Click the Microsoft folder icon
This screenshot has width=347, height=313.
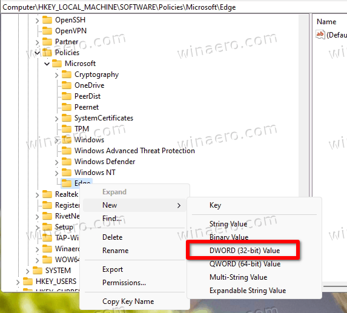[57, 63]
